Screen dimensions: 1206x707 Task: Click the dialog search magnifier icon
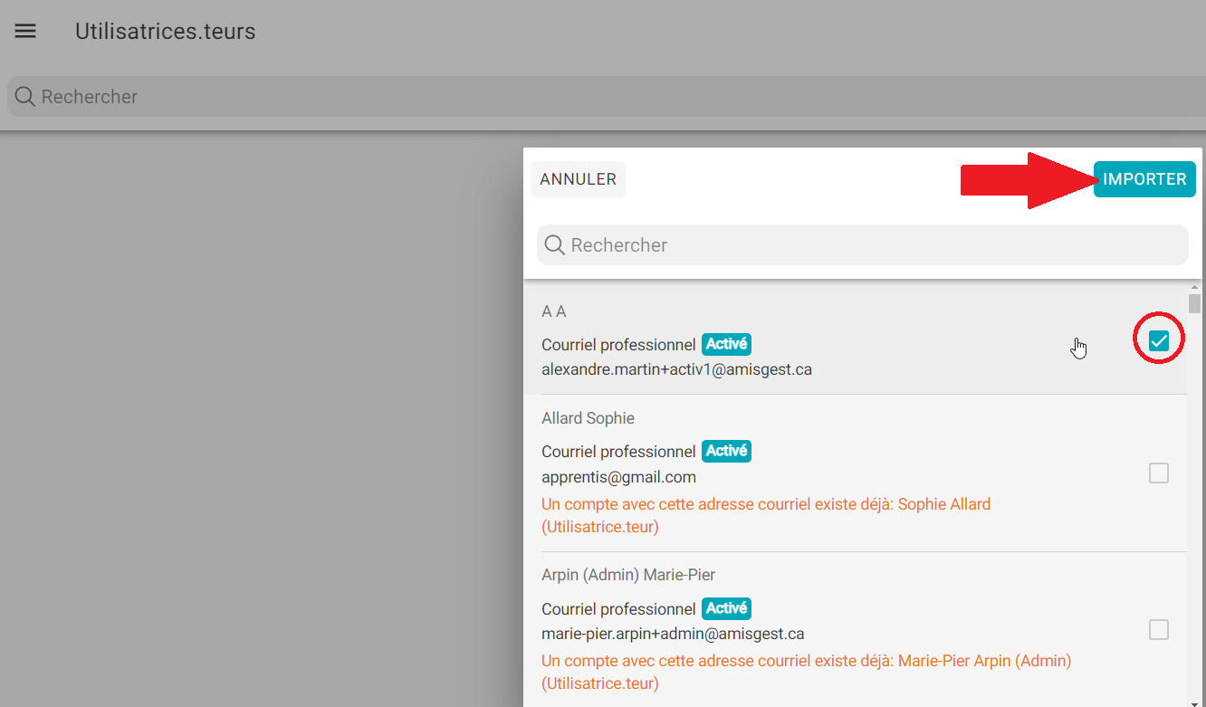click(x=554, y=244)
